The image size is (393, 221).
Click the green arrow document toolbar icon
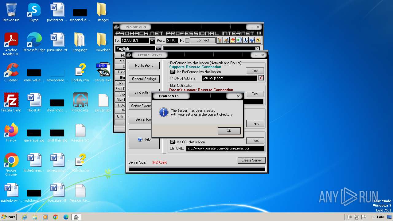pyautogui.click(x=239, y=40)
